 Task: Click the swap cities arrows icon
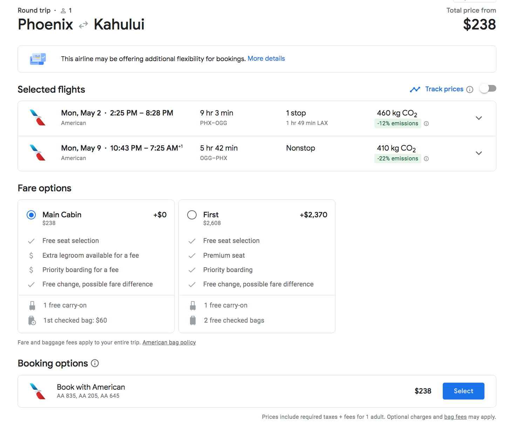[83, 25]
